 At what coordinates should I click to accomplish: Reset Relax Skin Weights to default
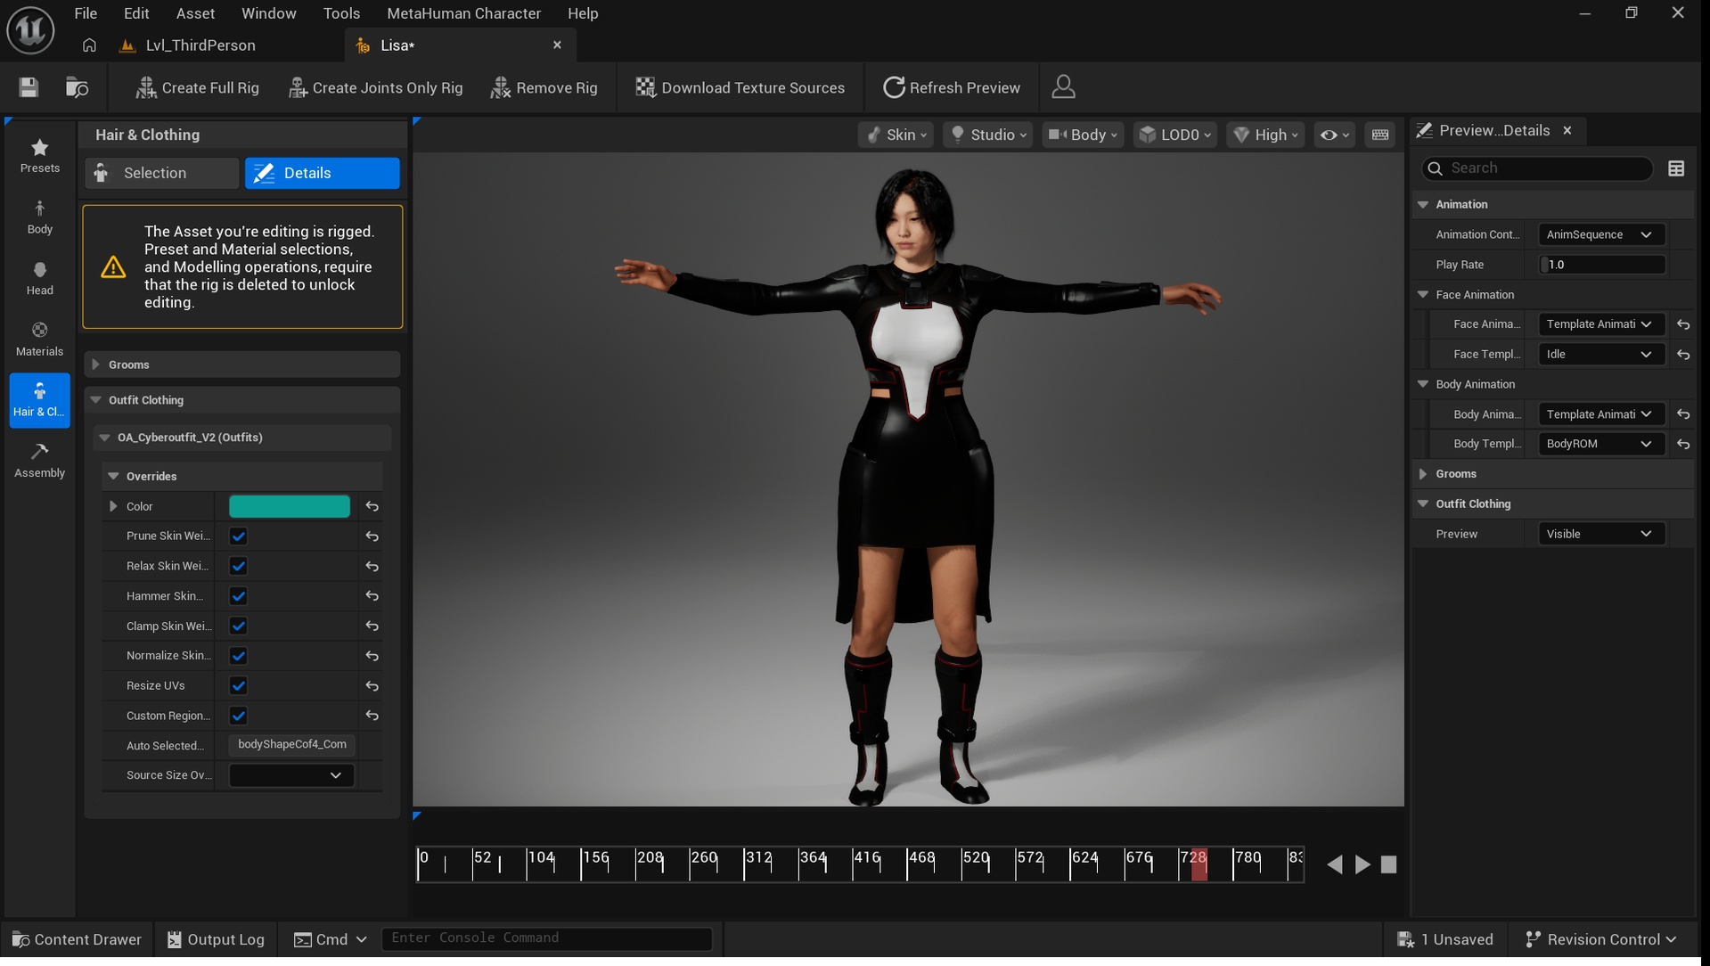[x=372, y=566]
